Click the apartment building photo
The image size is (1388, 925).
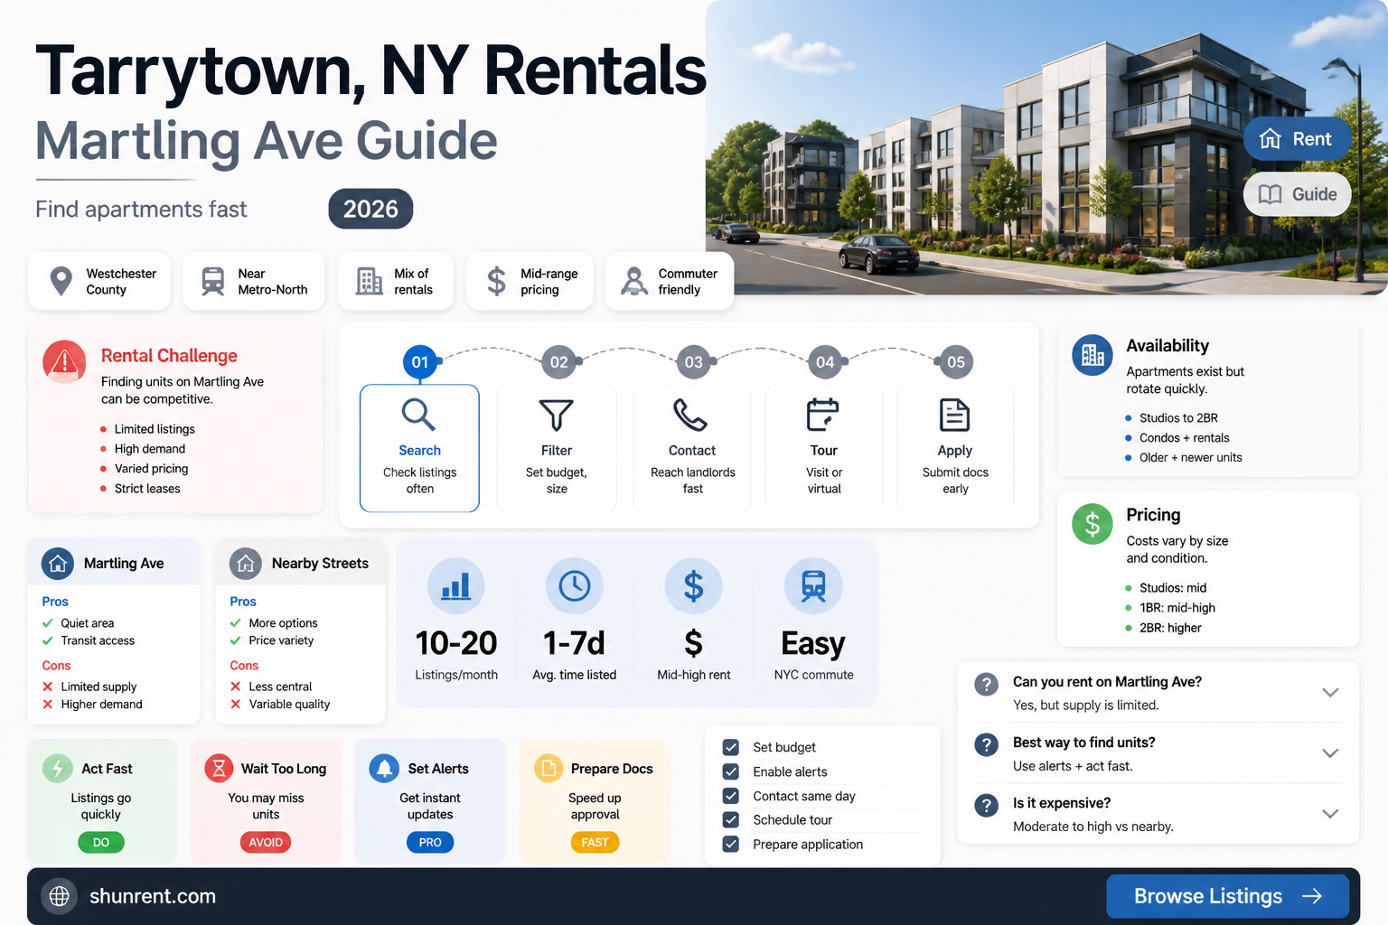pyautogui.click(x=1046, y=147)
